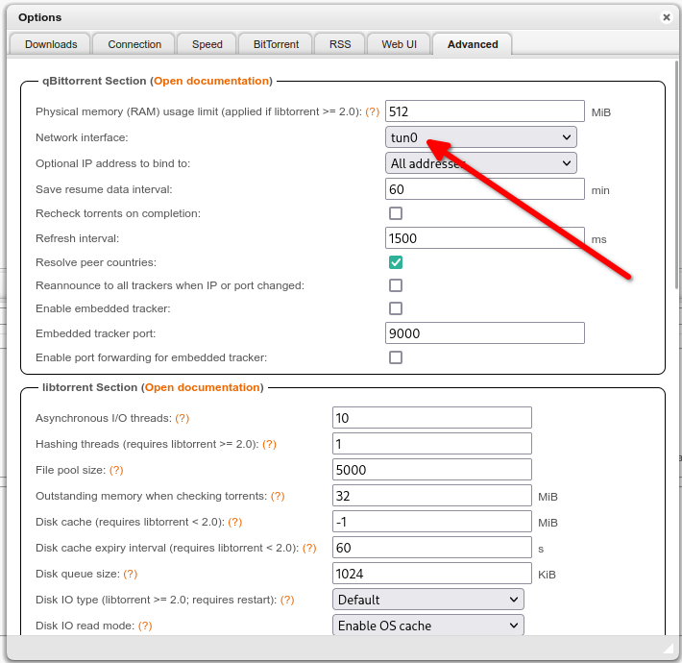Tick Enable embedded tracker checkbox

pos(396,308)
